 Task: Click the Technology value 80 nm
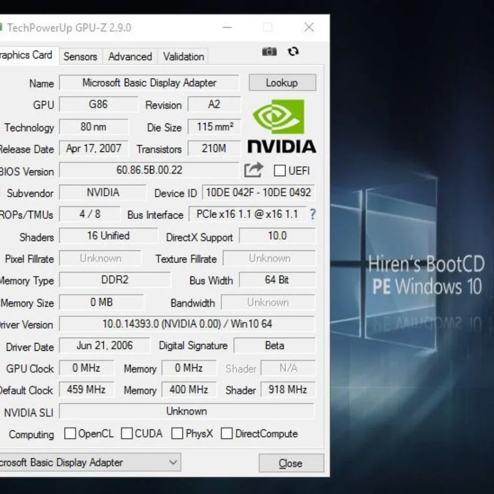pos(93,126)
